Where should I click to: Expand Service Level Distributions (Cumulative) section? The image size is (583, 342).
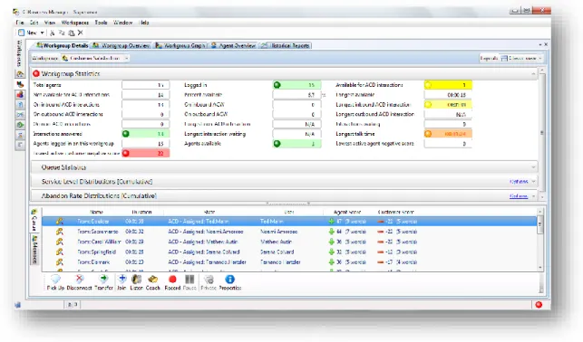(533, 181)
